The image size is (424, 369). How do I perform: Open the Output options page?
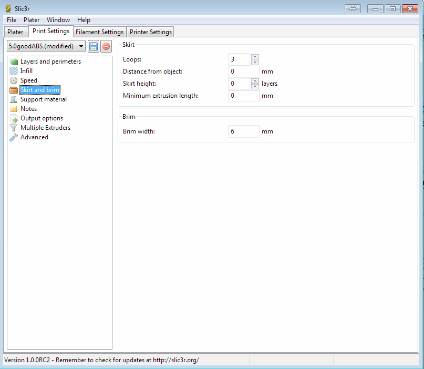tap(42, 118)
